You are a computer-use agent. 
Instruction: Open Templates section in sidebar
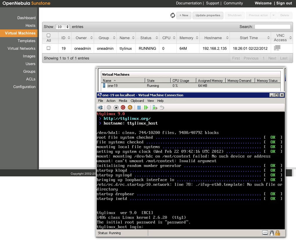pyautogui.click(x=26, y=41)
